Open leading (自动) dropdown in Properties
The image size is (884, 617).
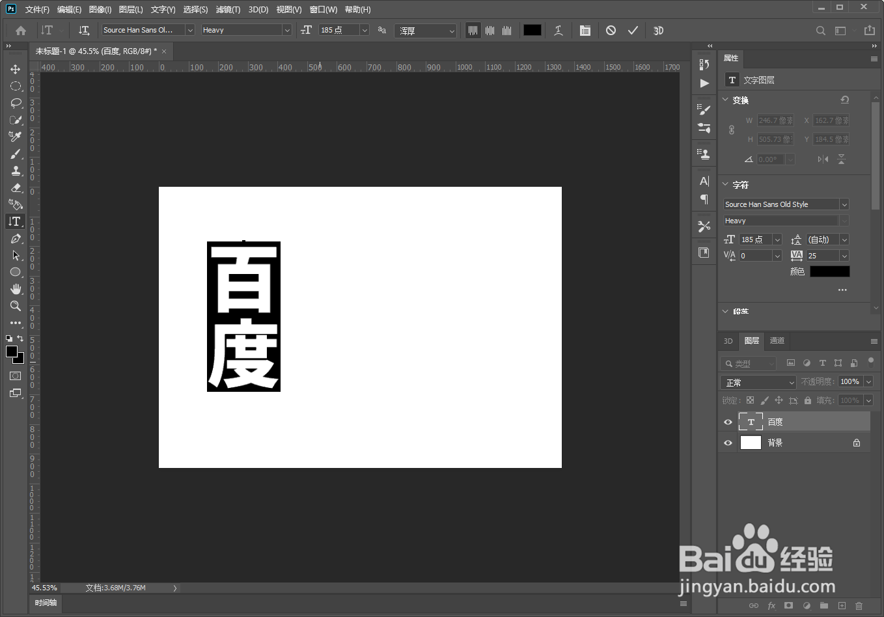844,240
